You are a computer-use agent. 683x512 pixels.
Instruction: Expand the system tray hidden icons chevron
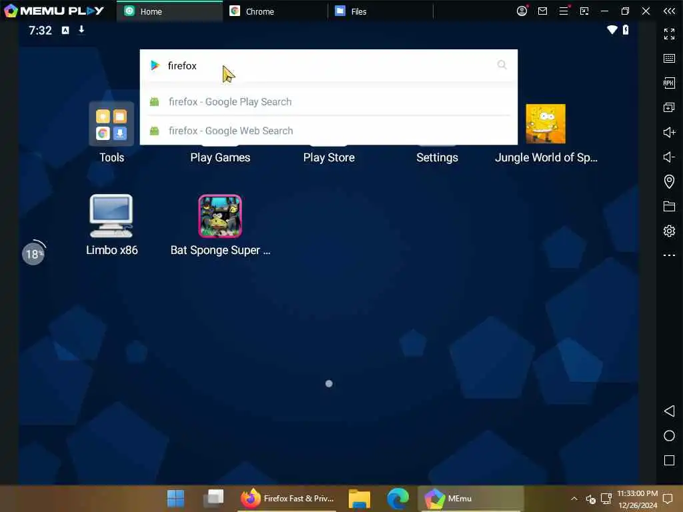(x=574, y=499)
